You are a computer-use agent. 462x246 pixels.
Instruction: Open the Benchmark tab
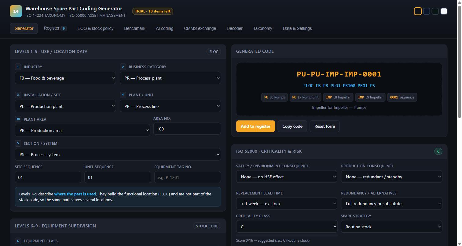pyautogui.click(x=135, y=28)
